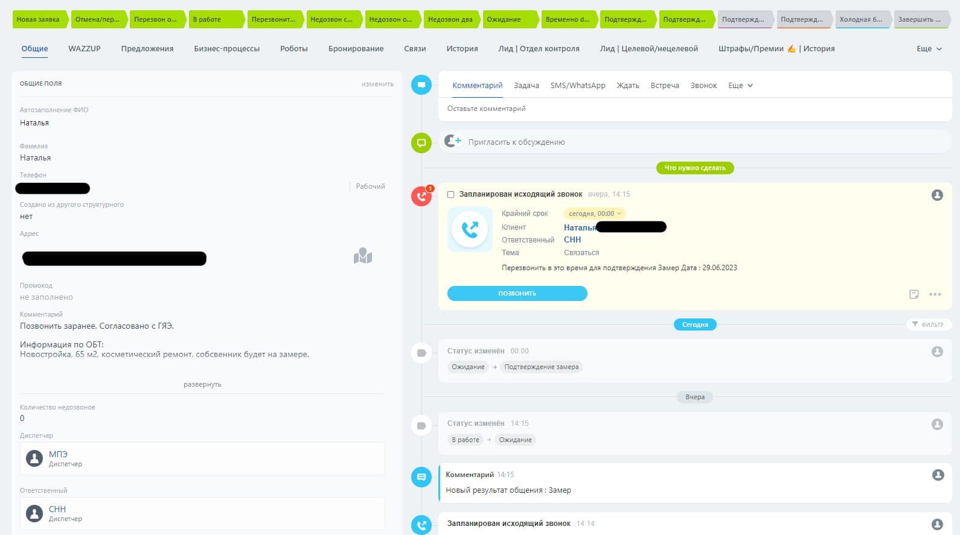Screen dimensions: 960x535
Task: Click the blue comment bubble timeline icon
Action: (x=421, y=84)
